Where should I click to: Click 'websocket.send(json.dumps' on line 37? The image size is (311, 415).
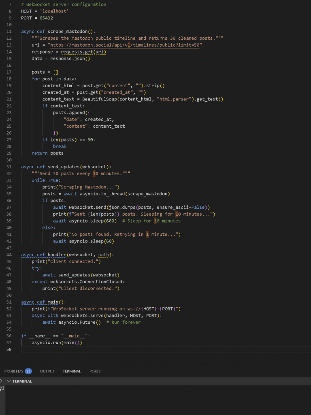(x=102, y=207)
